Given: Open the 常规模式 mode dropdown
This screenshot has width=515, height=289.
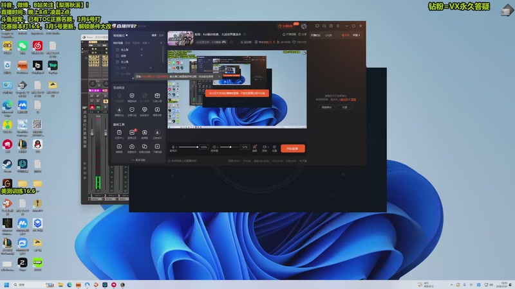Looking at the screenshot, I should tap(120, 35).
